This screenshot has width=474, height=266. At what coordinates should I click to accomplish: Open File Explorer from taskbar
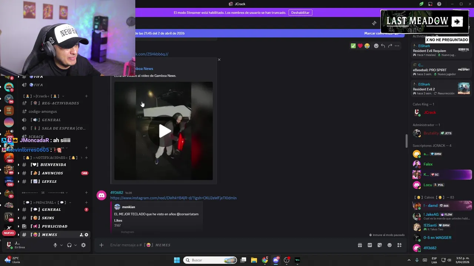pyautogui.click(x=254, y=260)
